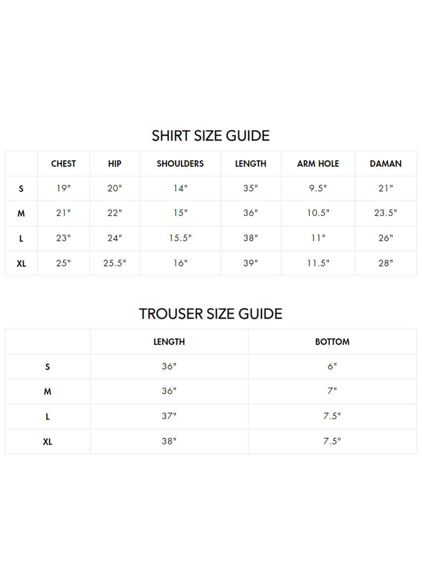
Task: Select the HIP column header
Action: point(115,163)
